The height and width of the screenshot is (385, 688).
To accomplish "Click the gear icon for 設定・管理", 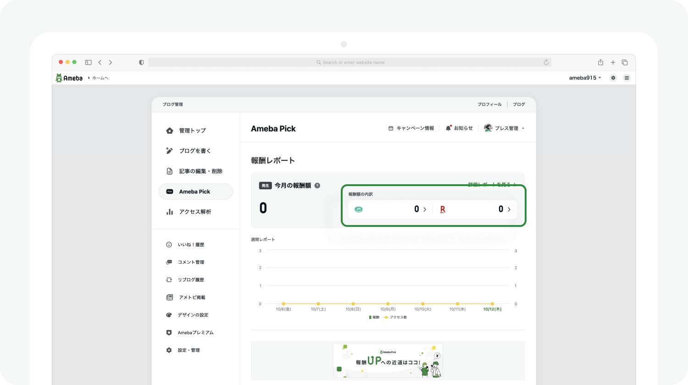I will coord(169,350).
